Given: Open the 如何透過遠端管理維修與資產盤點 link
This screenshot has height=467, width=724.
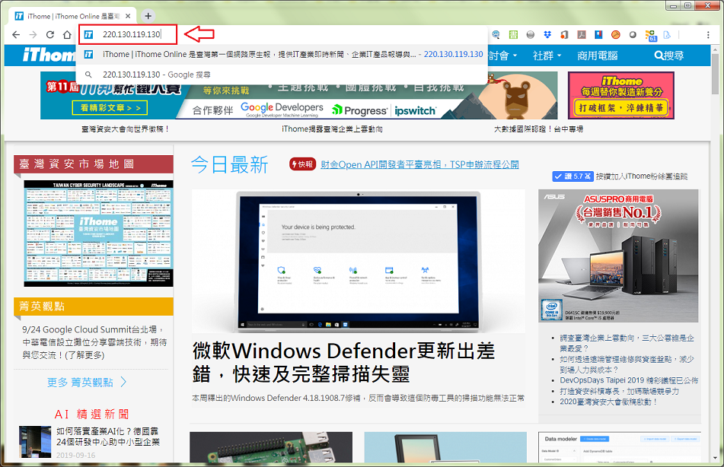Looking at the screenshot, I should (x=627, y=364).
